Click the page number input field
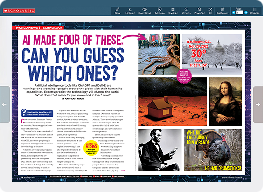 point(240,13)
